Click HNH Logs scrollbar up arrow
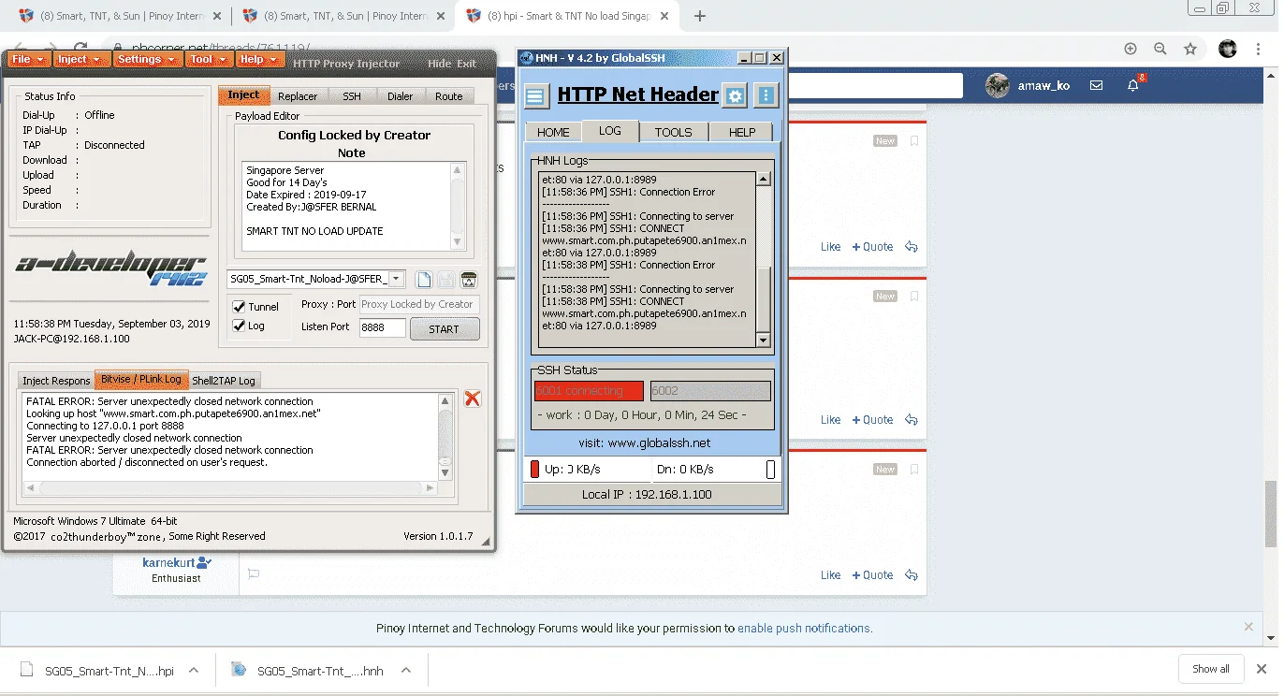 [764, 179]
